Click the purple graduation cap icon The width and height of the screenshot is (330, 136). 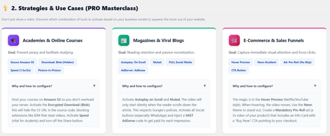coord(14,41)
